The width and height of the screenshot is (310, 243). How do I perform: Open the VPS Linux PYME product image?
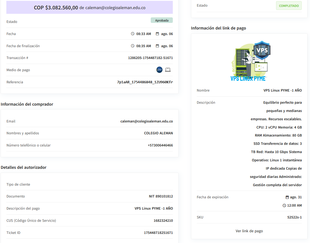point(249,61)
